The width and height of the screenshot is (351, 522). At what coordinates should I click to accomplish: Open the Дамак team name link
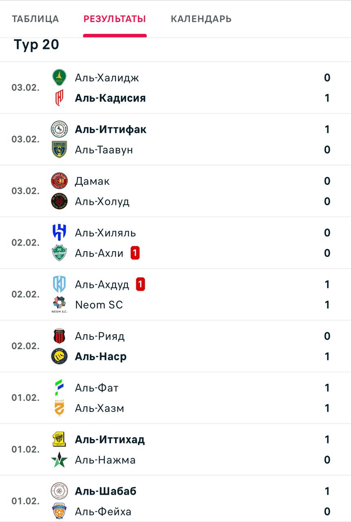click(92, 181)
